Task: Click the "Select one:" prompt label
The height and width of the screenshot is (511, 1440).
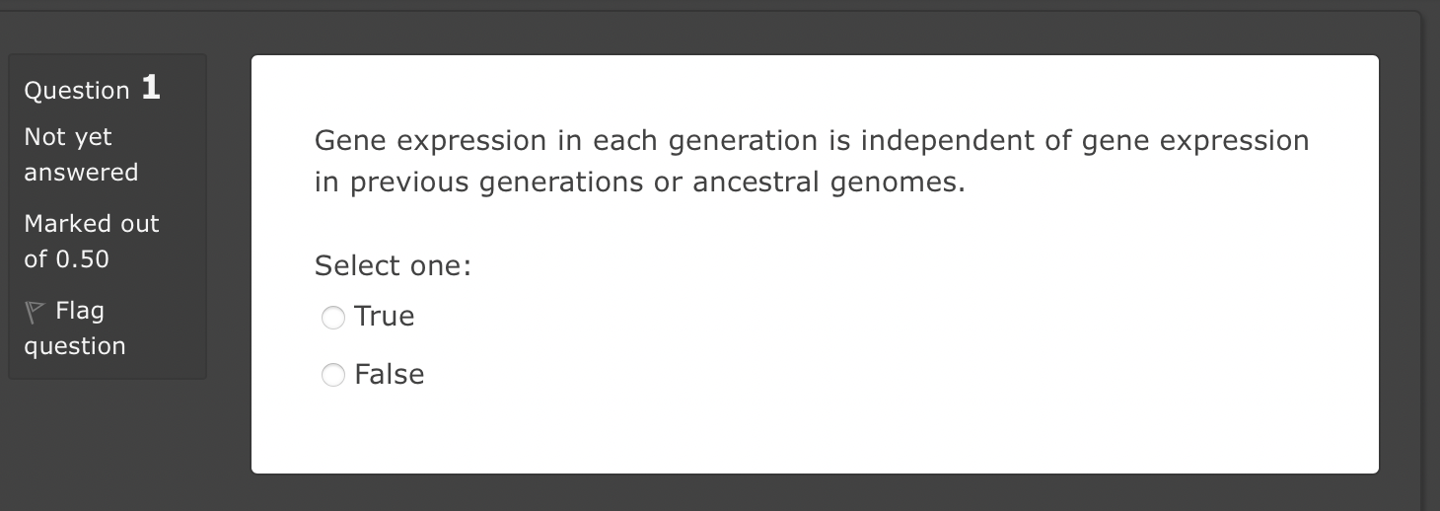Action: click(394, 266)
